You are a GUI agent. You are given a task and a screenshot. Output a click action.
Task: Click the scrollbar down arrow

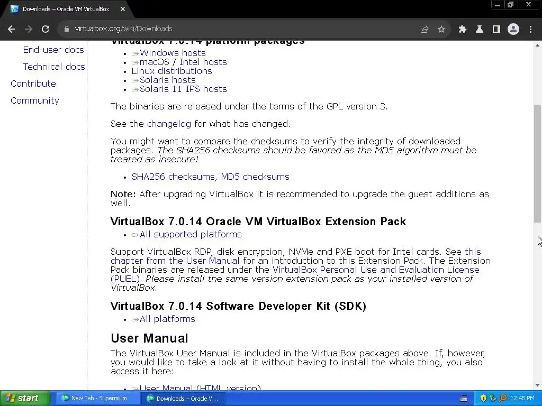tap(537, 385)
